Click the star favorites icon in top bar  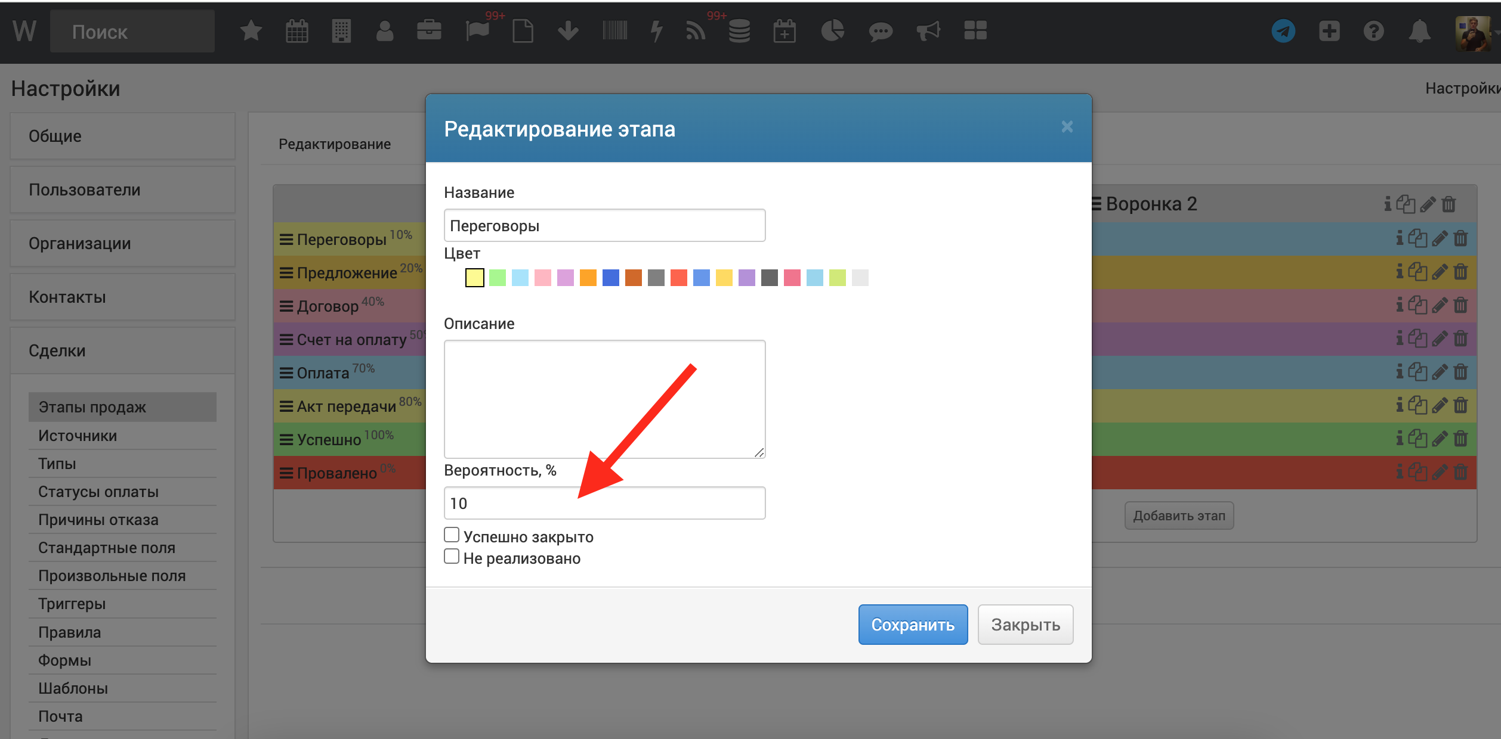[x=251, y=31]
